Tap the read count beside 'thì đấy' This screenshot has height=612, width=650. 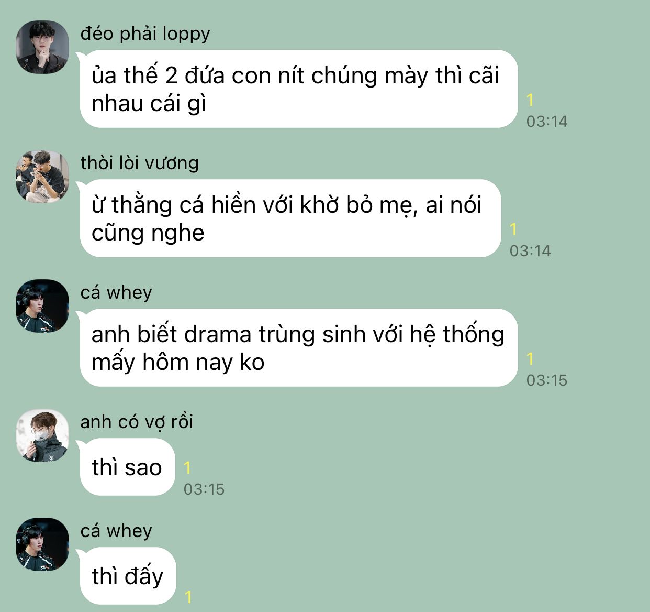(x=188, y=597)
